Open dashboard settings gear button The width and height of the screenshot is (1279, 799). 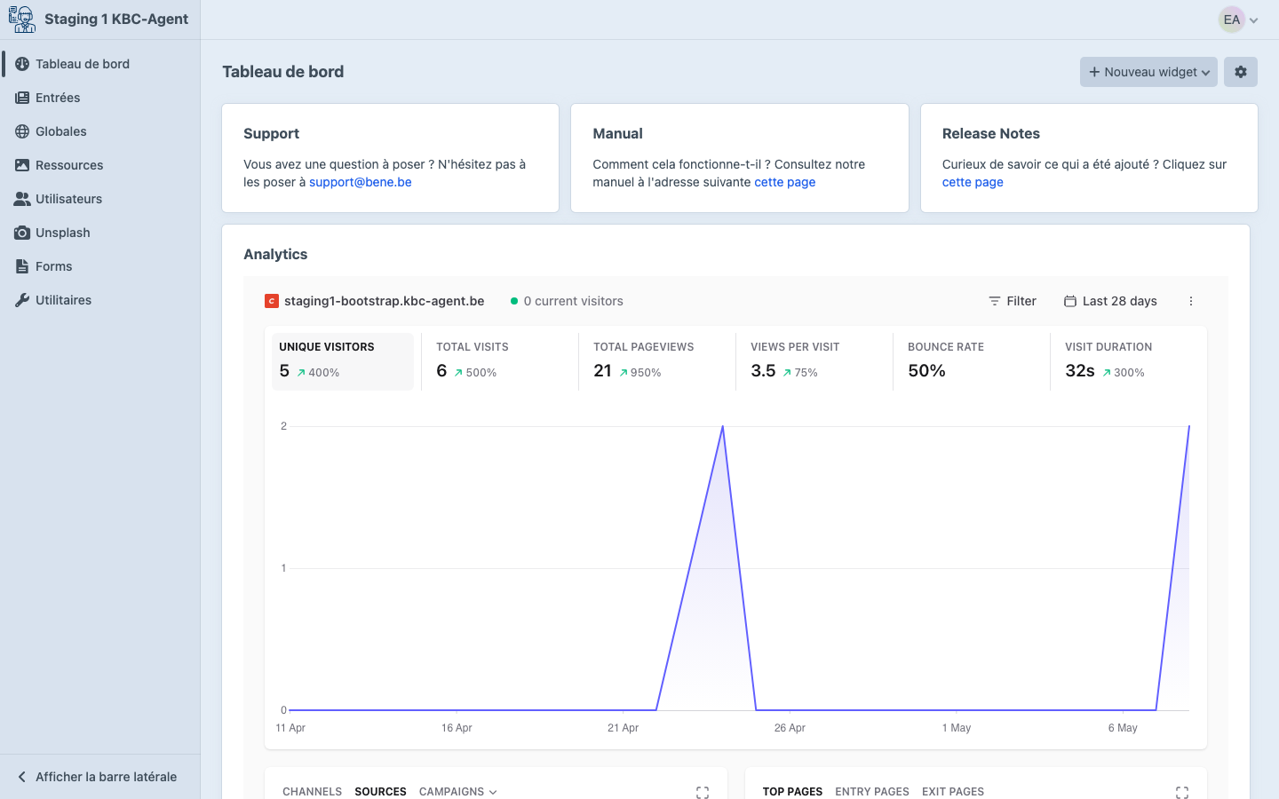(x=1241, y=72)
